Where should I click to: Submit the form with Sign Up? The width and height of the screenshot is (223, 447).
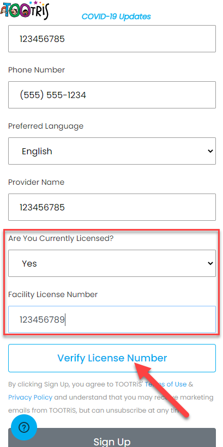(112, 438)
